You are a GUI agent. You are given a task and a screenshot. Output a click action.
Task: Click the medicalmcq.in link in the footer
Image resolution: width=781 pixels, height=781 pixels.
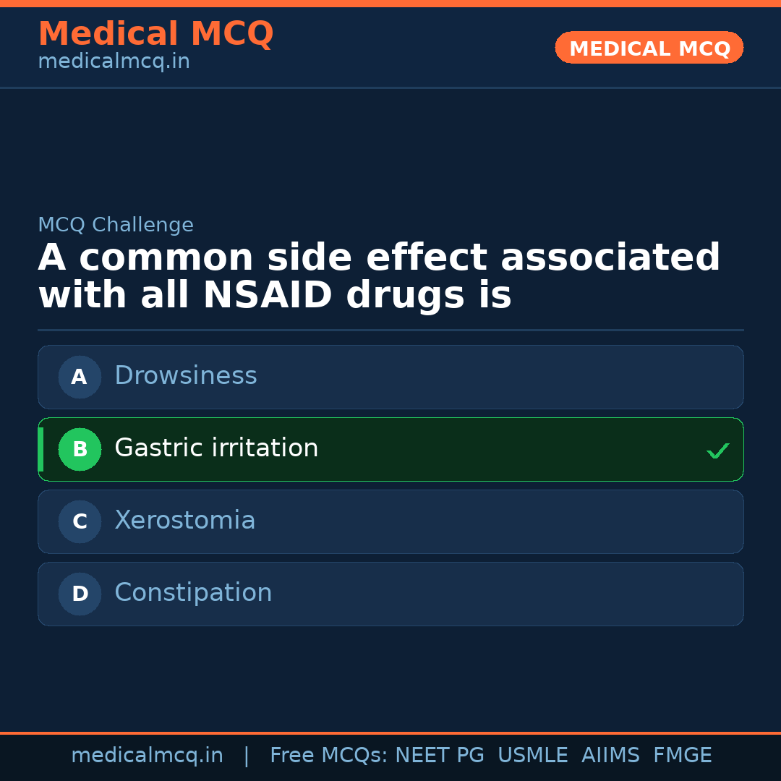[148, 755]
